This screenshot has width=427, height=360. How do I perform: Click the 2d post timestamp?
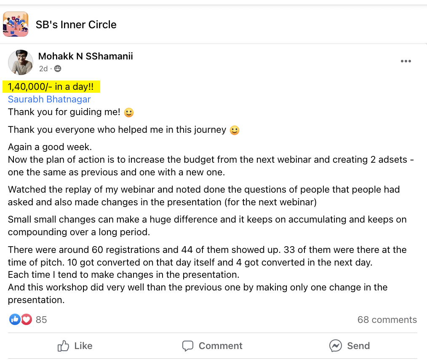[x=43, y=69]
